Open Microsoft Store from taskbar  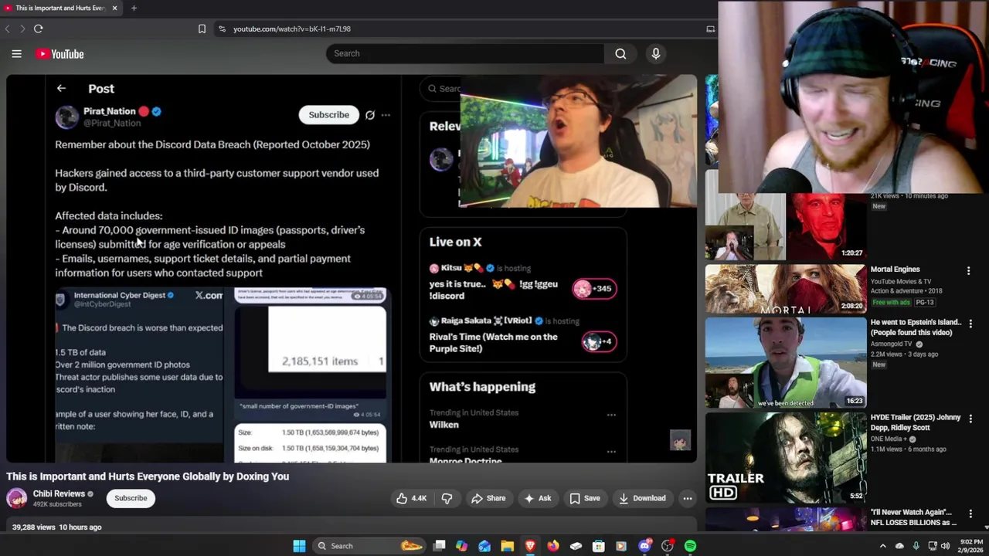[598, 546]
